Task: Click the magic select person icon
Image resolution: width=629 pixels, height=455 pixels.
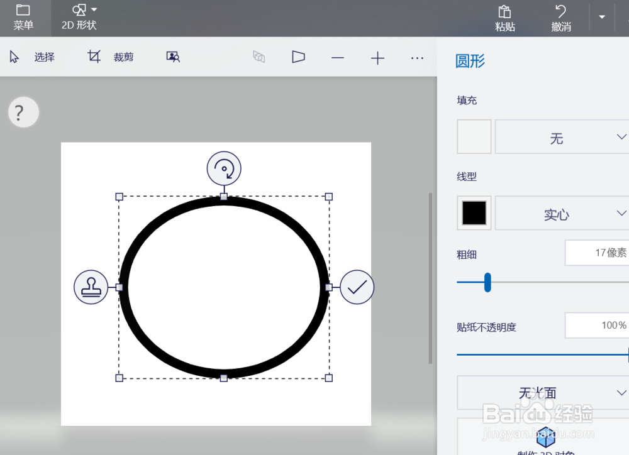Action: tap(173, 57)
